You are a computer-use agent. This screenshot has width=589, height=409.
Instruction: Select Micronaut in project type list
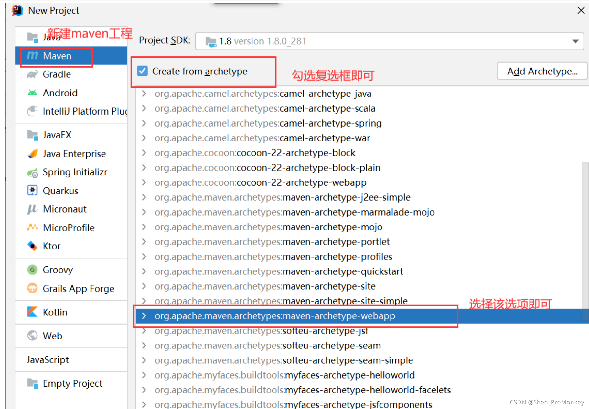(x=71, y=209)
